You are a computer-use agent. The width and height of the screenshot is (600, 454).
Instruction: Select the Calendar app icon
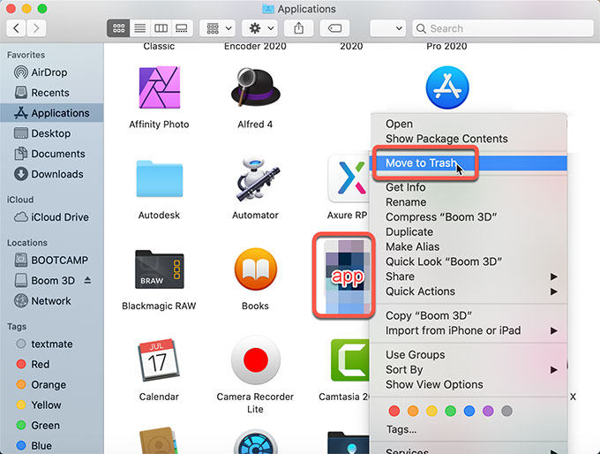[159, 359]
